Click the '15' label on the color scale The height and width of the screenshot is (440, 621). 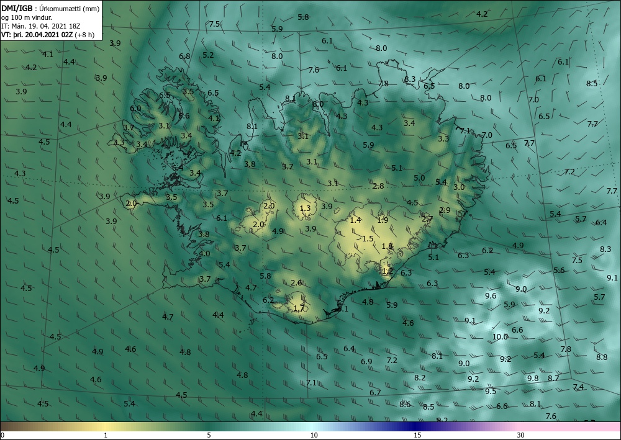(417, 435)
